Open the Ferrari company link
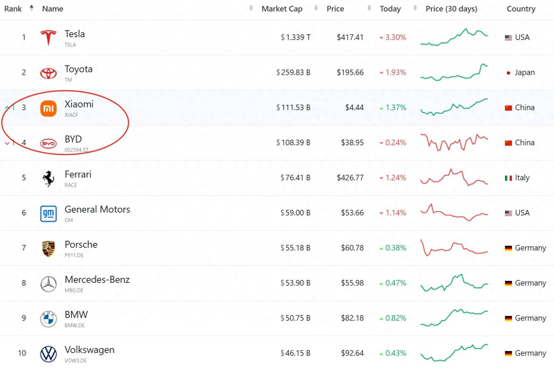The height and width of the screenshot is (370, 554). 78,174
